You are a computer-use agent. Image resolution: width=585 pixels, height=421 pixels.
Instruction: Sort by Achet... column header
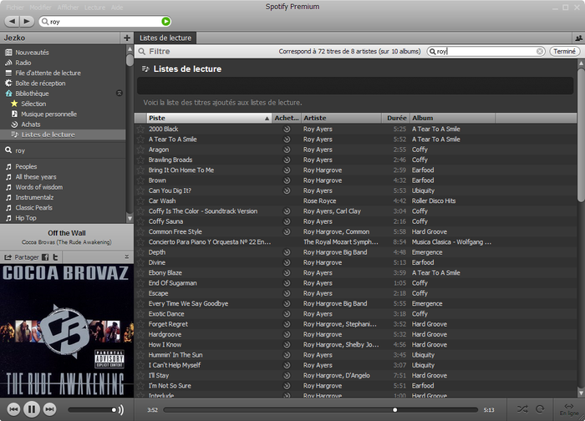[x=287, y=119]
